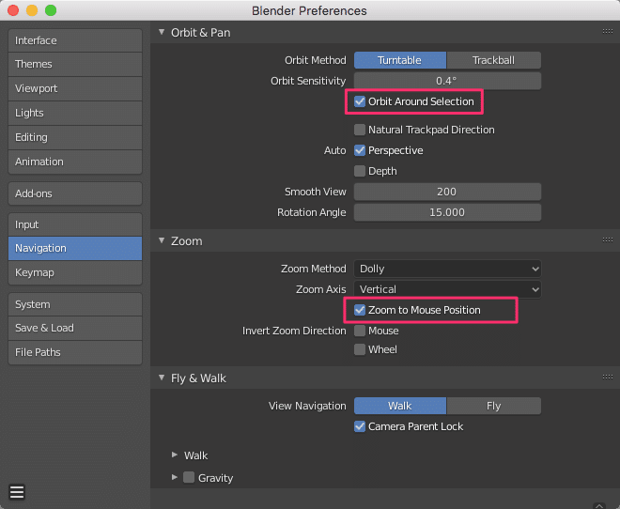The height and width of the screenshot is (509, 620).
Task: Click the Fly & Walk panel drag grip
Action: coord(607,378)
